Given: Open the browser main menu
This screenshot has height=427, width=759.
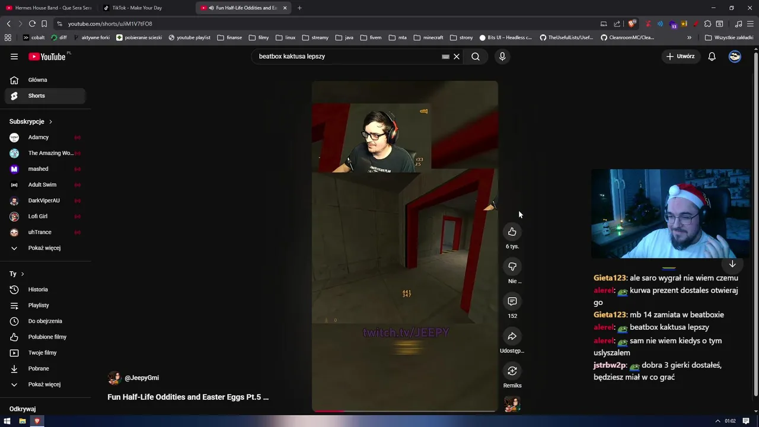Looking at the screenshot, I should pyautogui.click(x=750, y=24).
